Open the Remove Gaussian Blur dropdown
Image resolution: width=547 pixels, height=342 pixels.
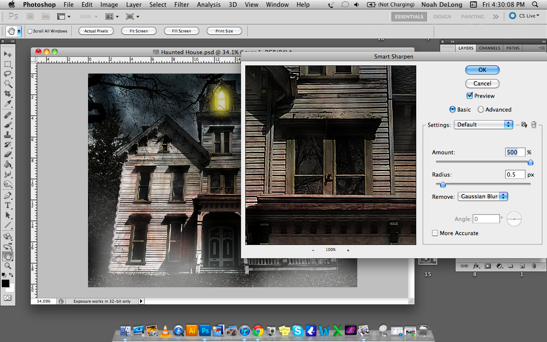pos(482,196)
